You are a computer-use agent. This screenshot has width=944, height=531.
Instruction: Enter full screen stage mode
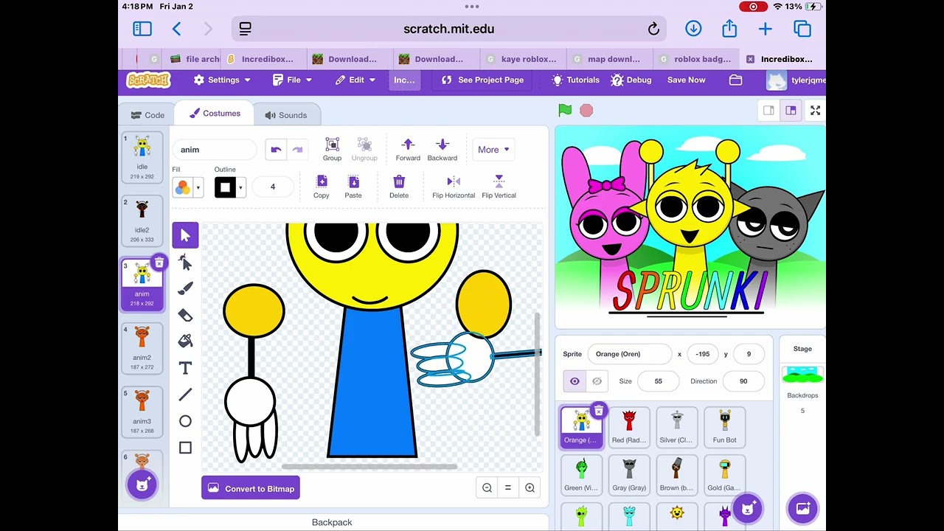[x=815, y=111]
